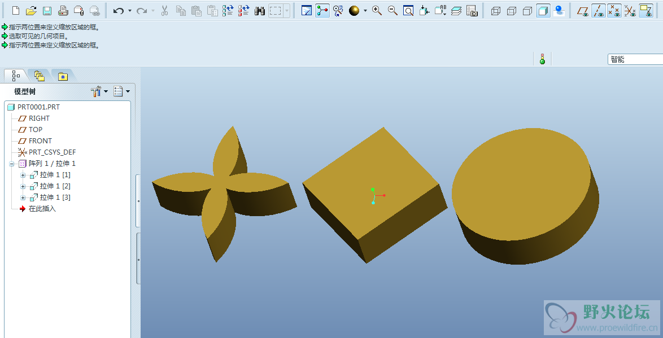Switch to the favorites tab

pyautogui.click(x=63, y=76)
